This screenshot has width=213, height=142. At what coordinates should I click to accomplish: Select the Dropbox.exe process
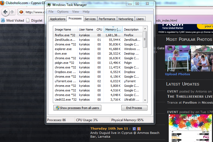pos(98,72)
